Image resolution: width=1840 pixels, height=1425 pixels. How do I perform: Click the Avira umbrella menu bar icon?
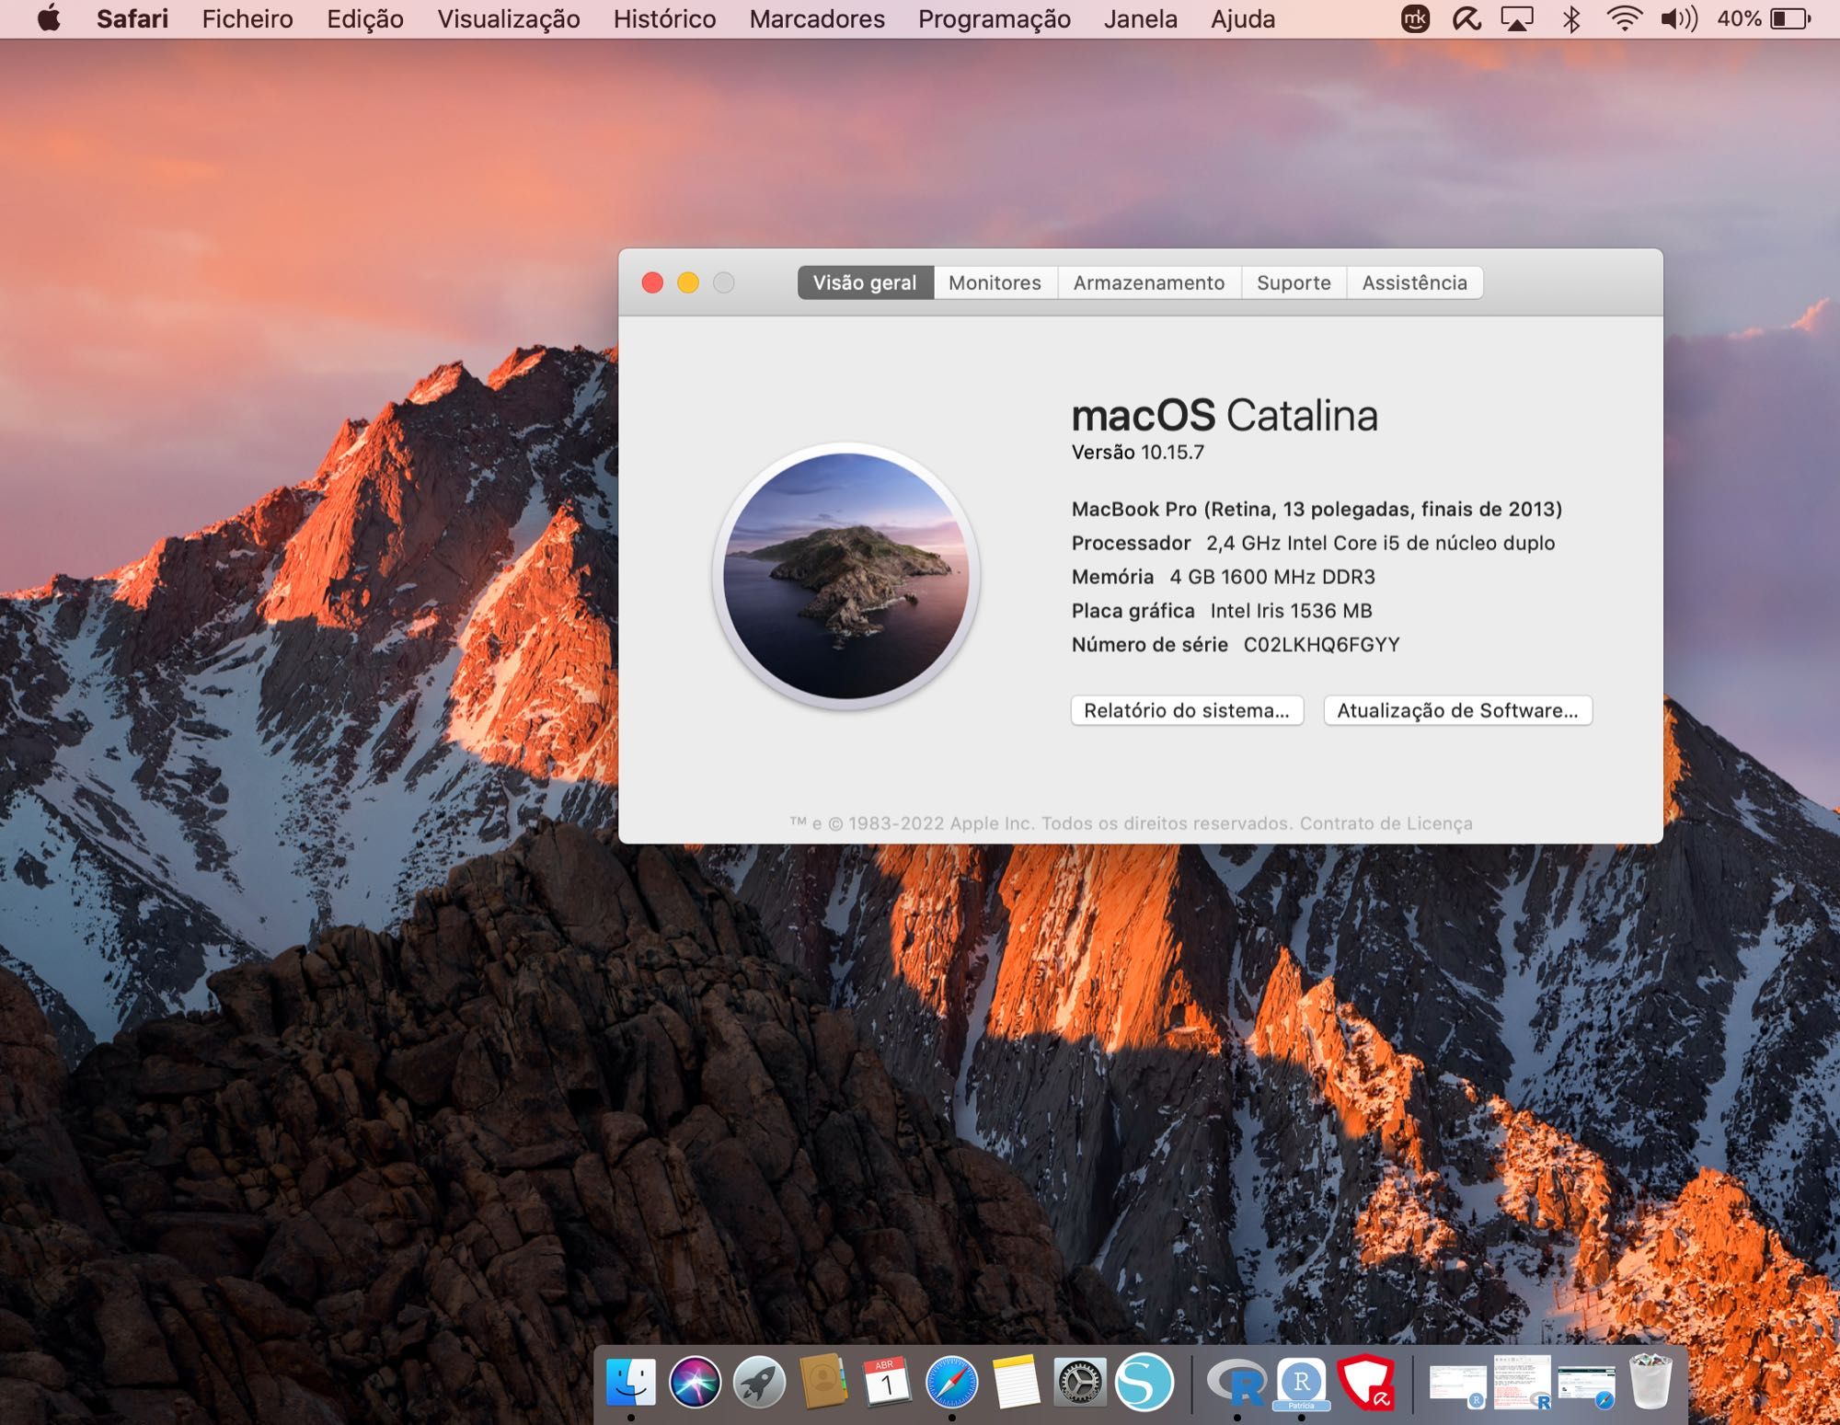tap(1466, 18)
